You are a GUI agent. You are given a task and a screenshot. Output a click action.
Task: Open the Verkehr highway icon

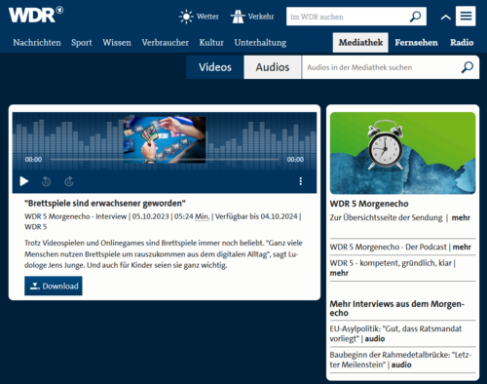[x=238, y=17]
